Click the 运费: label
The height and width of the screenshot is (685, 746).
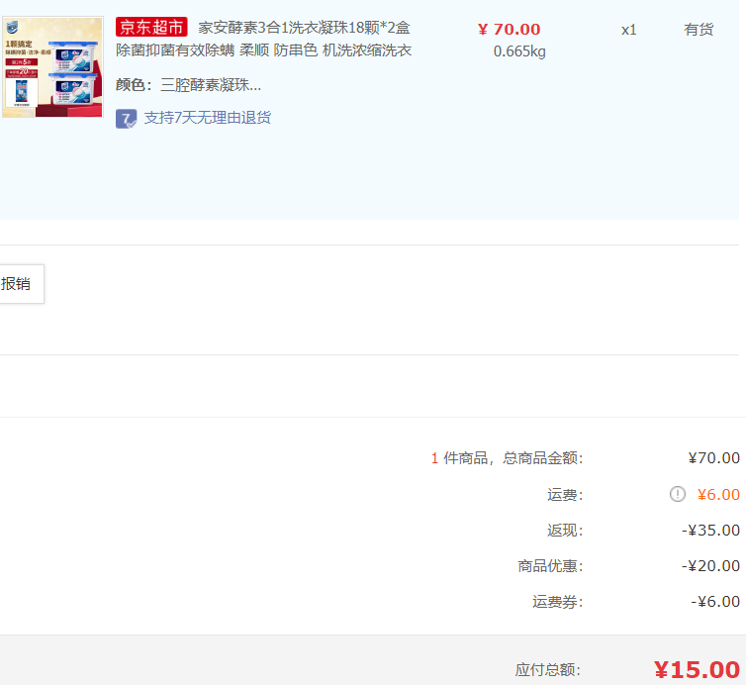565,495
